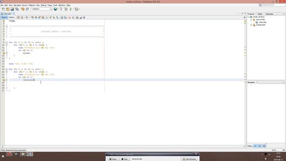Switch to the Services tab
The image size is (286, 161).
pyautogui.click(x=269, y=14)
